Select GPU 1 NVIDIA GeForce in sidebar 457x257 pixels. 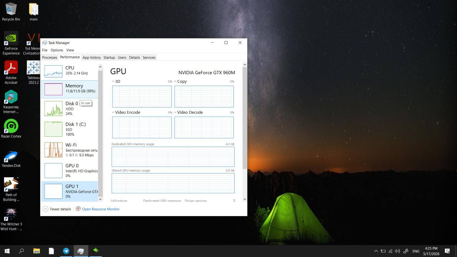point(70,191)
